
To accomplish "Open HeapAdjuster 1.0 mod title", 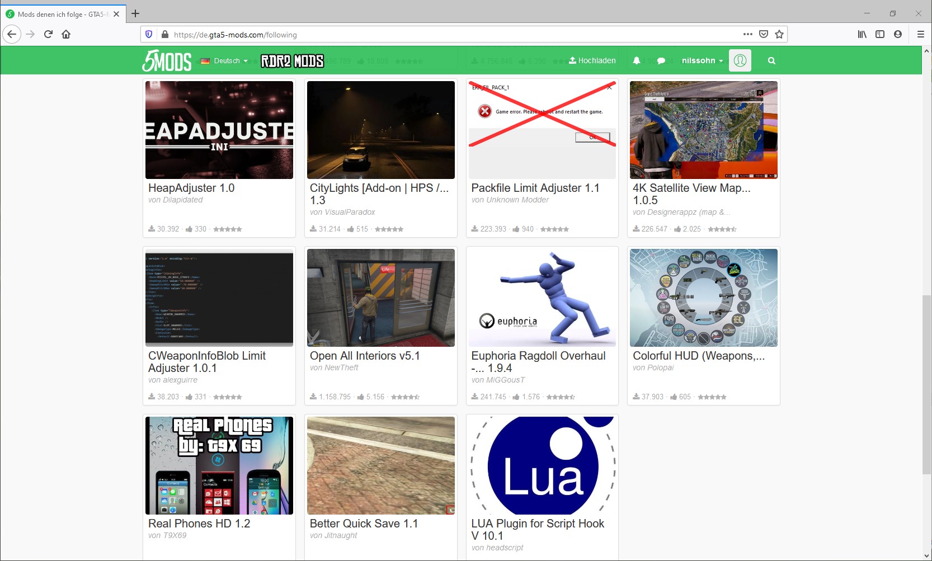I will pos(191,188).
